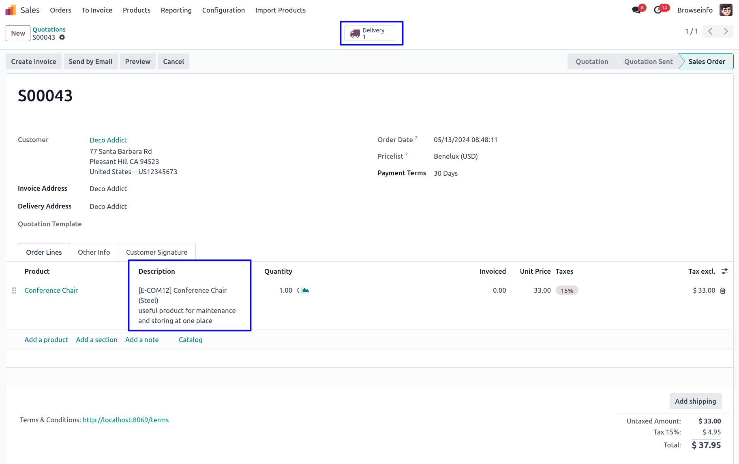739x464 pixels.
Task: Click Add shipping button
Action: 695,401
